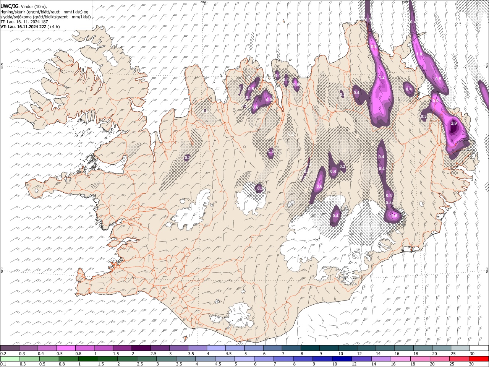Pick the lavender rain swatch starting at 14
The width and height of the screenshot is (489, 367).
point(382,359)
